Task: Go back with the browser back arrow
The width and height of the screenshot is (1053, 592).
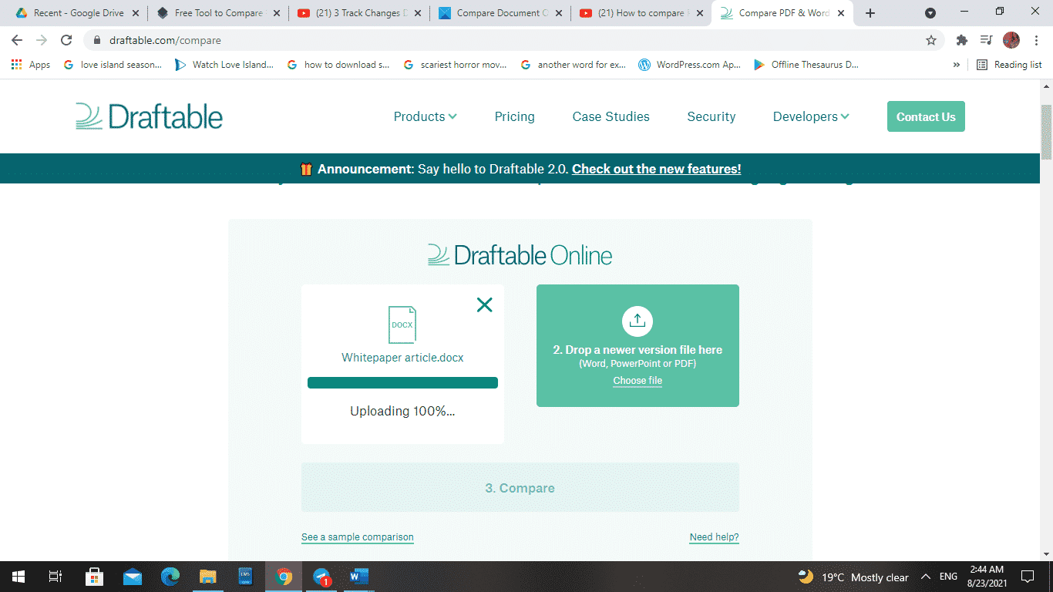Action: (17, 40)
